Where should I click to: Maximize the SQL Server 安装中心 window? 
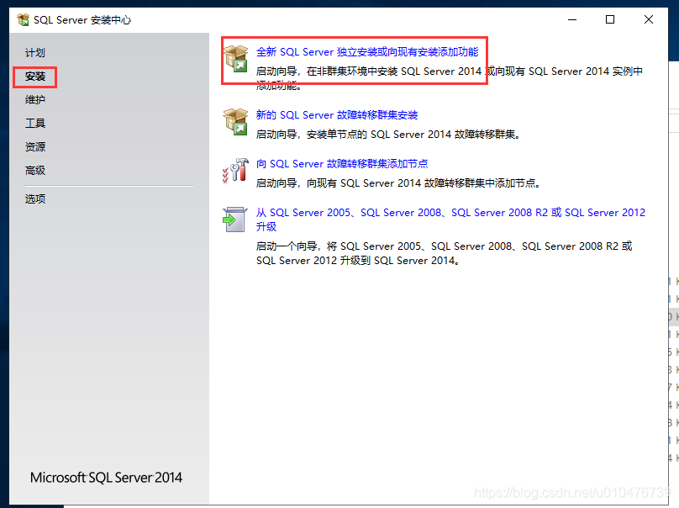click(610, 19)
